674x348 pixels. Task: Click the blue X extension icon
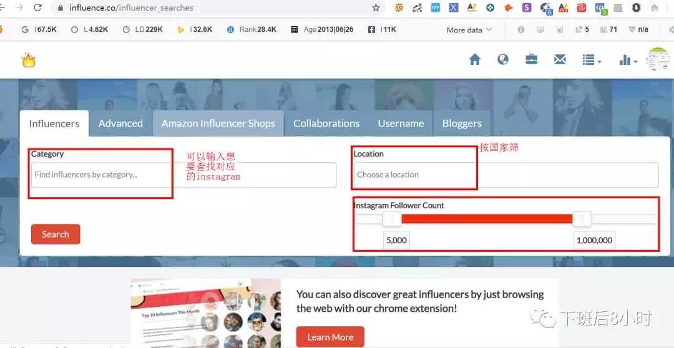tap(454, 7)
